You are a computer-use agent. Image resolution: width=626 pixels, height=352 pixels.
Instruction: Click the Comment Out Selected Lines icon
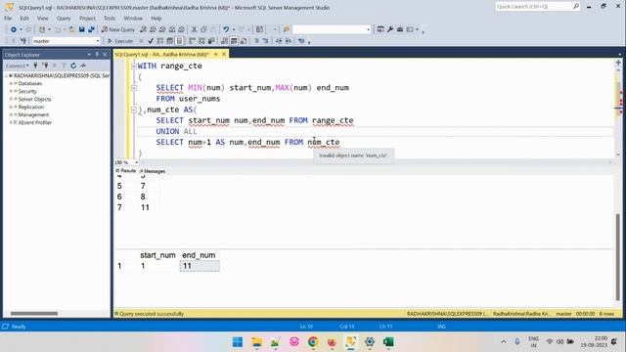pyautogui.click(x=256, y=41)
